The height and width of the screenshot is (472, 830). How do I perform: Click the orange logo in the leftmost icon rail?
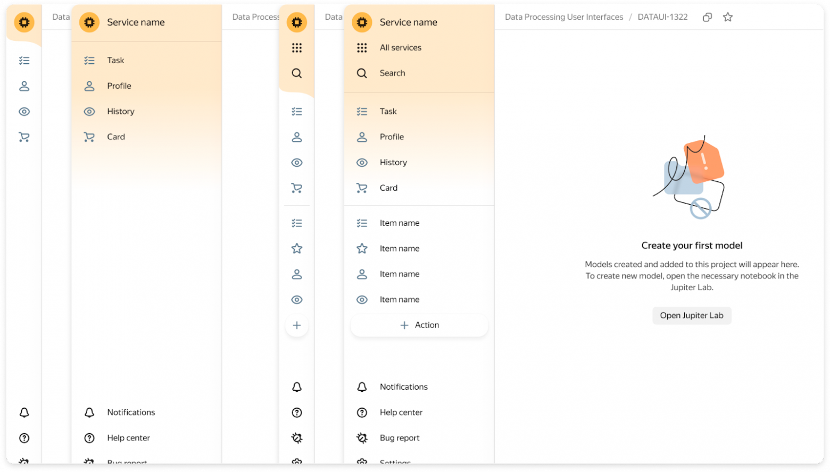click(x=24, y=22)
